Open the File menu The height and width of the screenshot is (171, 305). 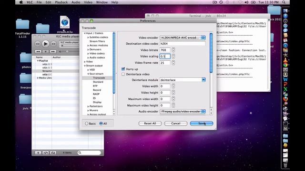(39, 2)
